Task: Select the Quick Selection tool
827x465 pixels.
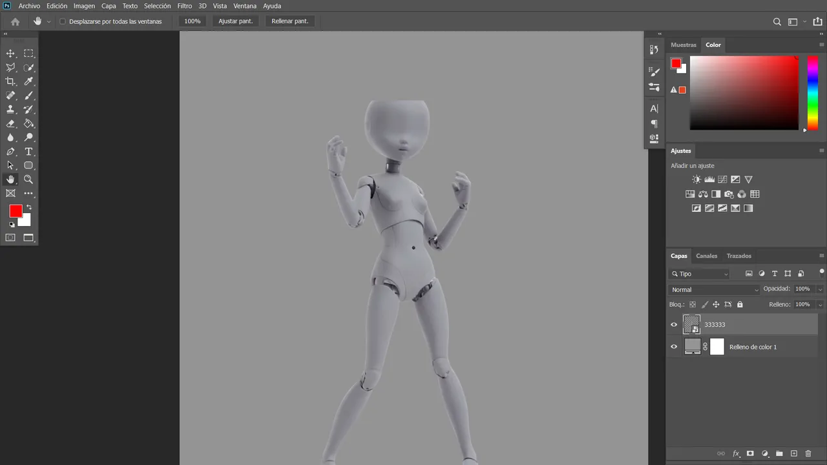Action: (28, 68)
